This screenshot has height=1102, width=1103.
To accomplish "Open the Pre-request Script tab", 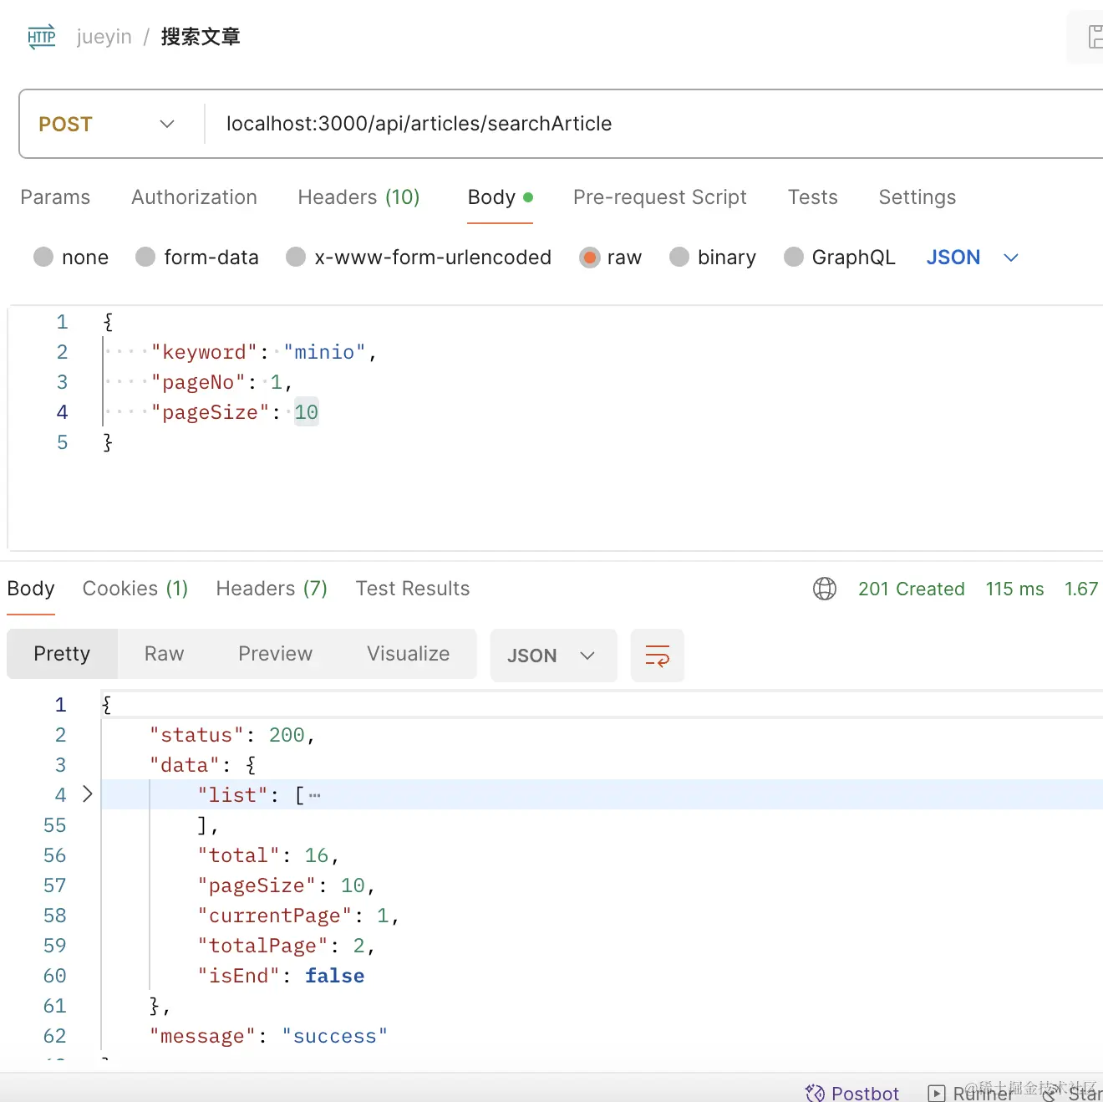I will point(659,197).
